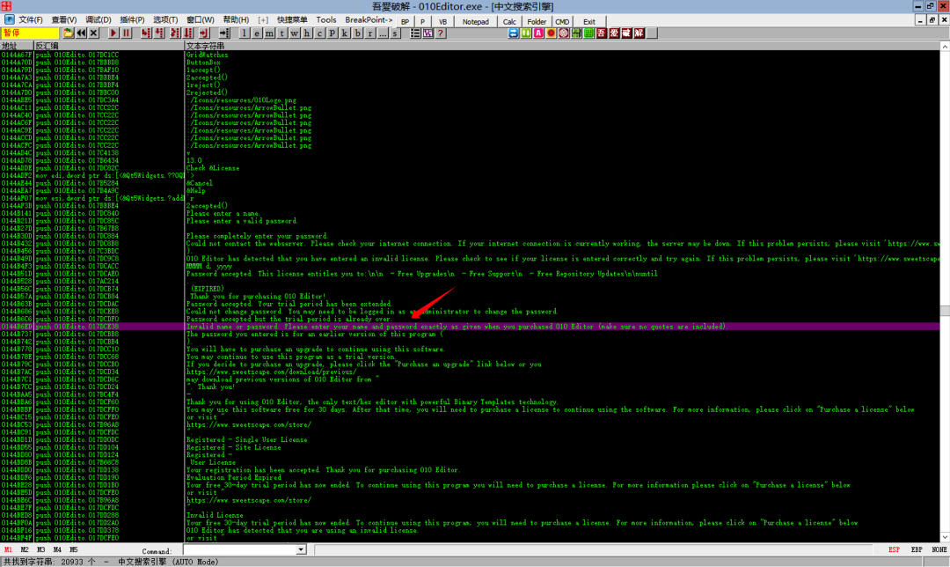This screenshot has height=567, width=950.
Task: Click the dark red '吾' icon
Action: 601,33
